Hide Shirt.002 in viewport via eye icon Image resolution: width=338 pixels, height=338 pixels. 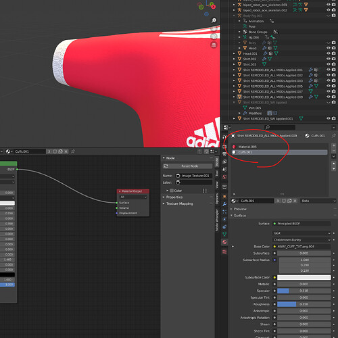329,59
